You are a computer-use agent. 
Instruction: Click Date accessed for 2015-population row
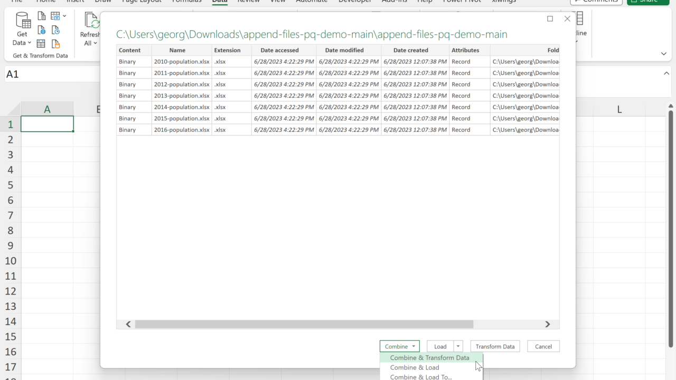(284, 118)
